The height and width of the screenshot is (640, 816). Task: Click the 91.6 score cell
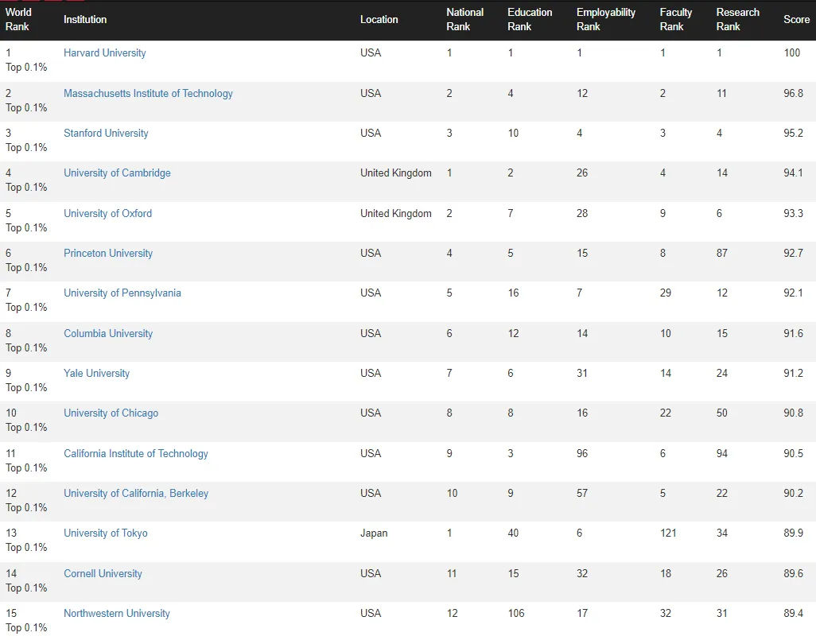(x=793, y=334)
